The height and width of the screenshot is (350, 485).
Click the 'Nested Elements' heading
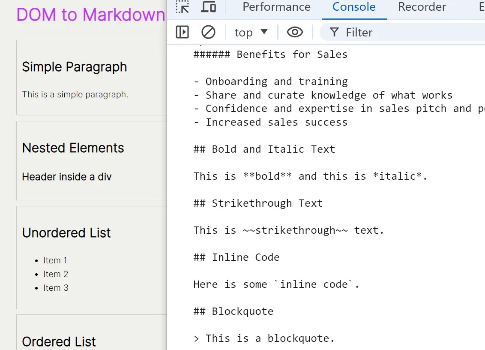(x=73, y=148)
